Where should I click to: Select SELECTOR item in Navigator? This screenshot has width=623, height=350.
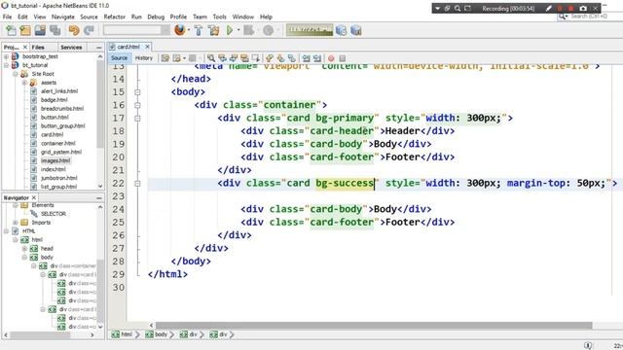[54, 214]
